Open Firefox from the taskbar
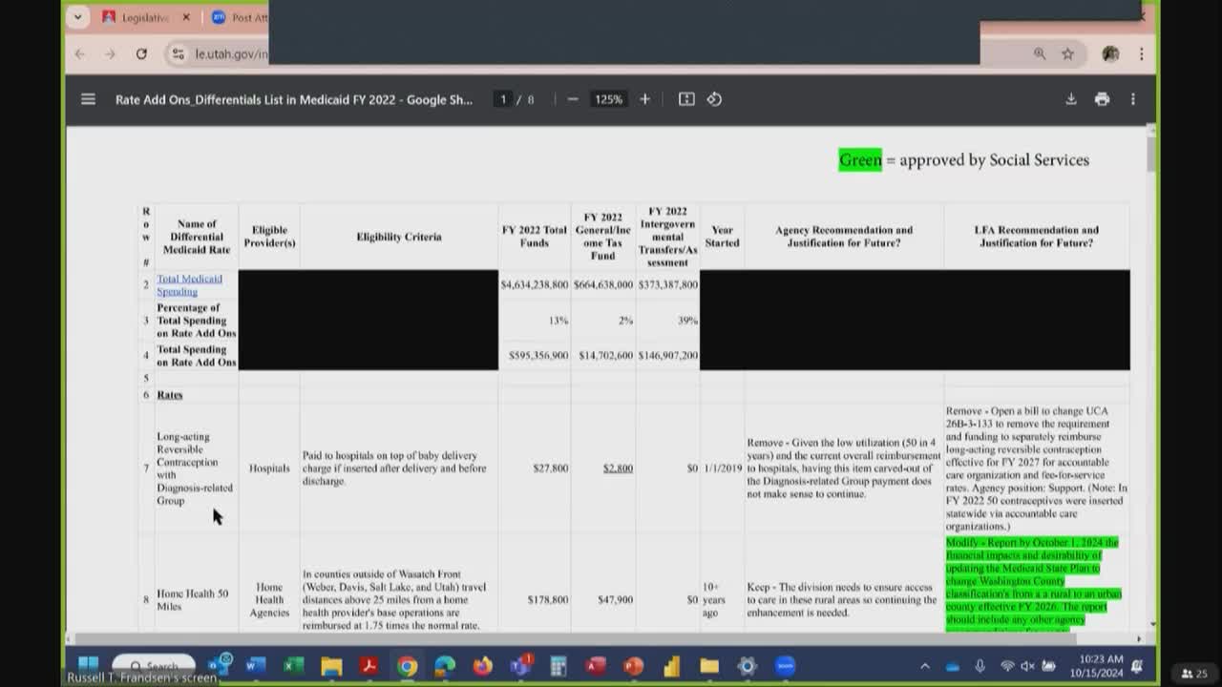1222x687 pixels. tap(482, 666)
